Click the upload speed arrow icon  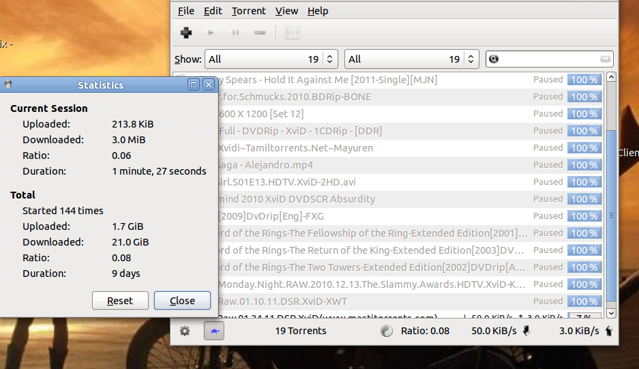coord(609,331)
